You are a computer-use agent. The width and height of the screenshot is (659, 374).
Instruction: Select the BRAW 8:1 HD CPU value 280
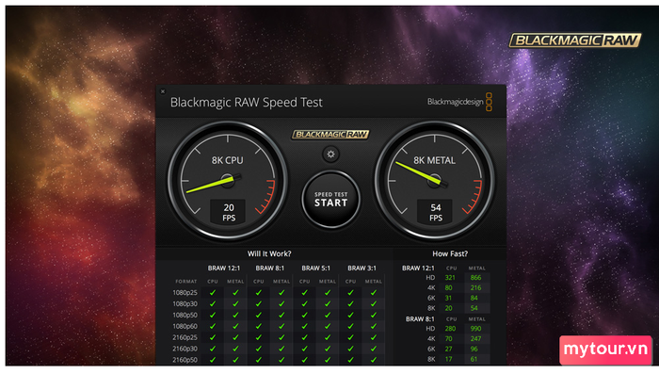[x=450, y=329]
